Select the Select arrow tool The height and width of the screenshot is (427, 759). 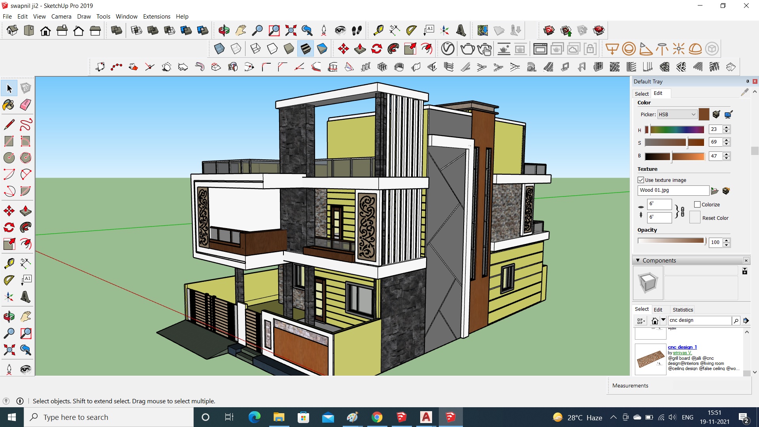pos(9,88)
